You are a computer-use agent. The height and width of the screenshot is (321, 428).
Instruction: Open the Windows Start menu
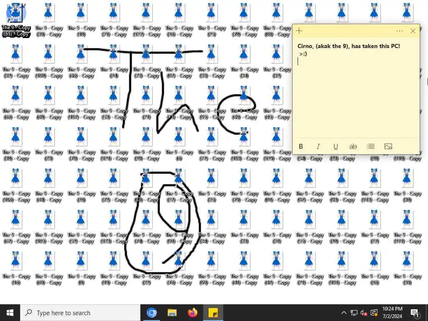(10, 313)
